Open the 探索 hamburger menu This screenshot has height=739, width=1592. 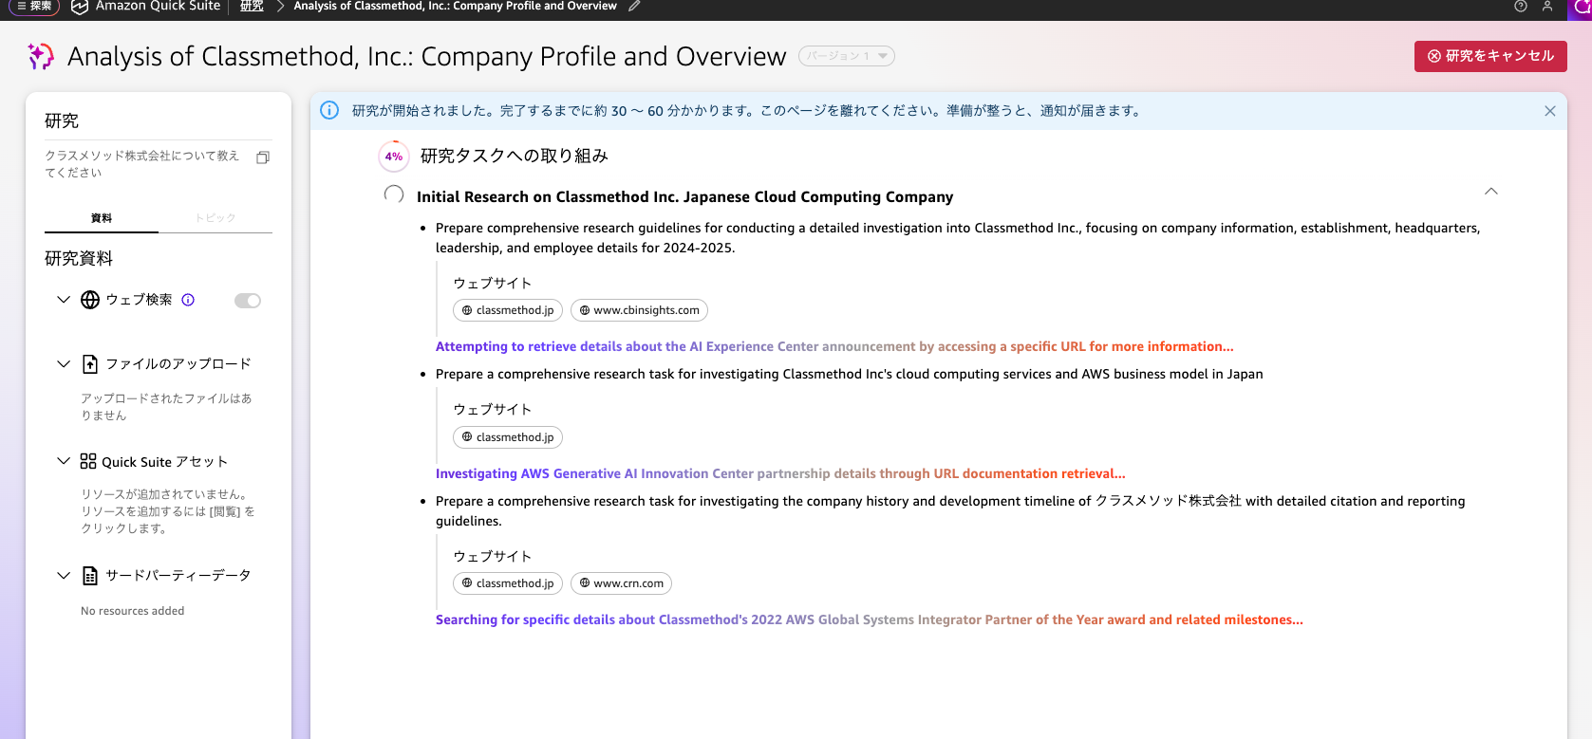click(x=34, y=7)
